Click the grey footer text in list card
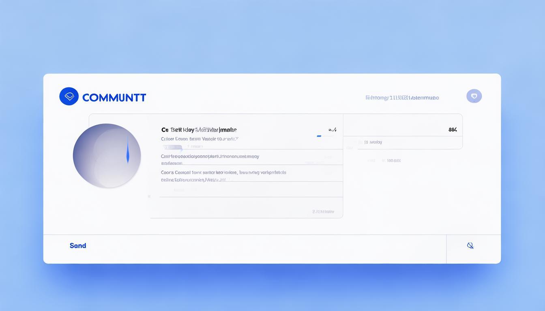 (x=323, y=211)
